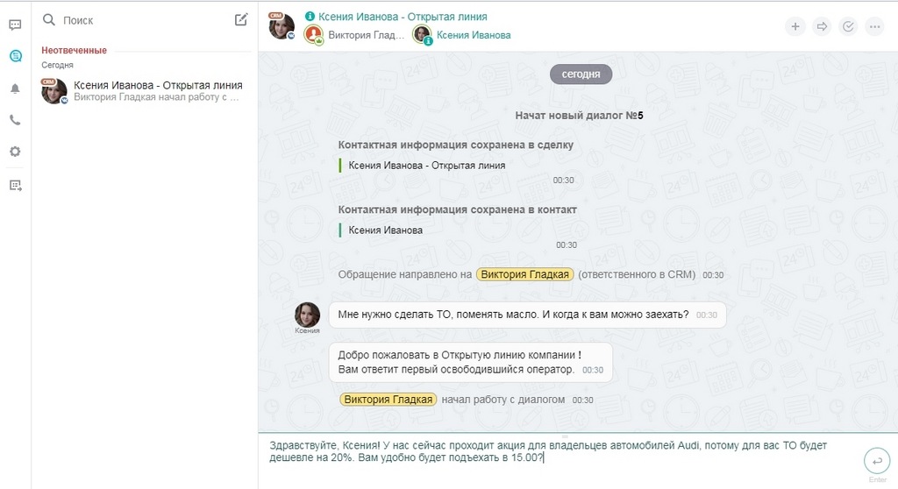Click Виктория Глад... participant in header
Image resolution: width=898 pixels, height=489 pixels.
coord(366,35)
